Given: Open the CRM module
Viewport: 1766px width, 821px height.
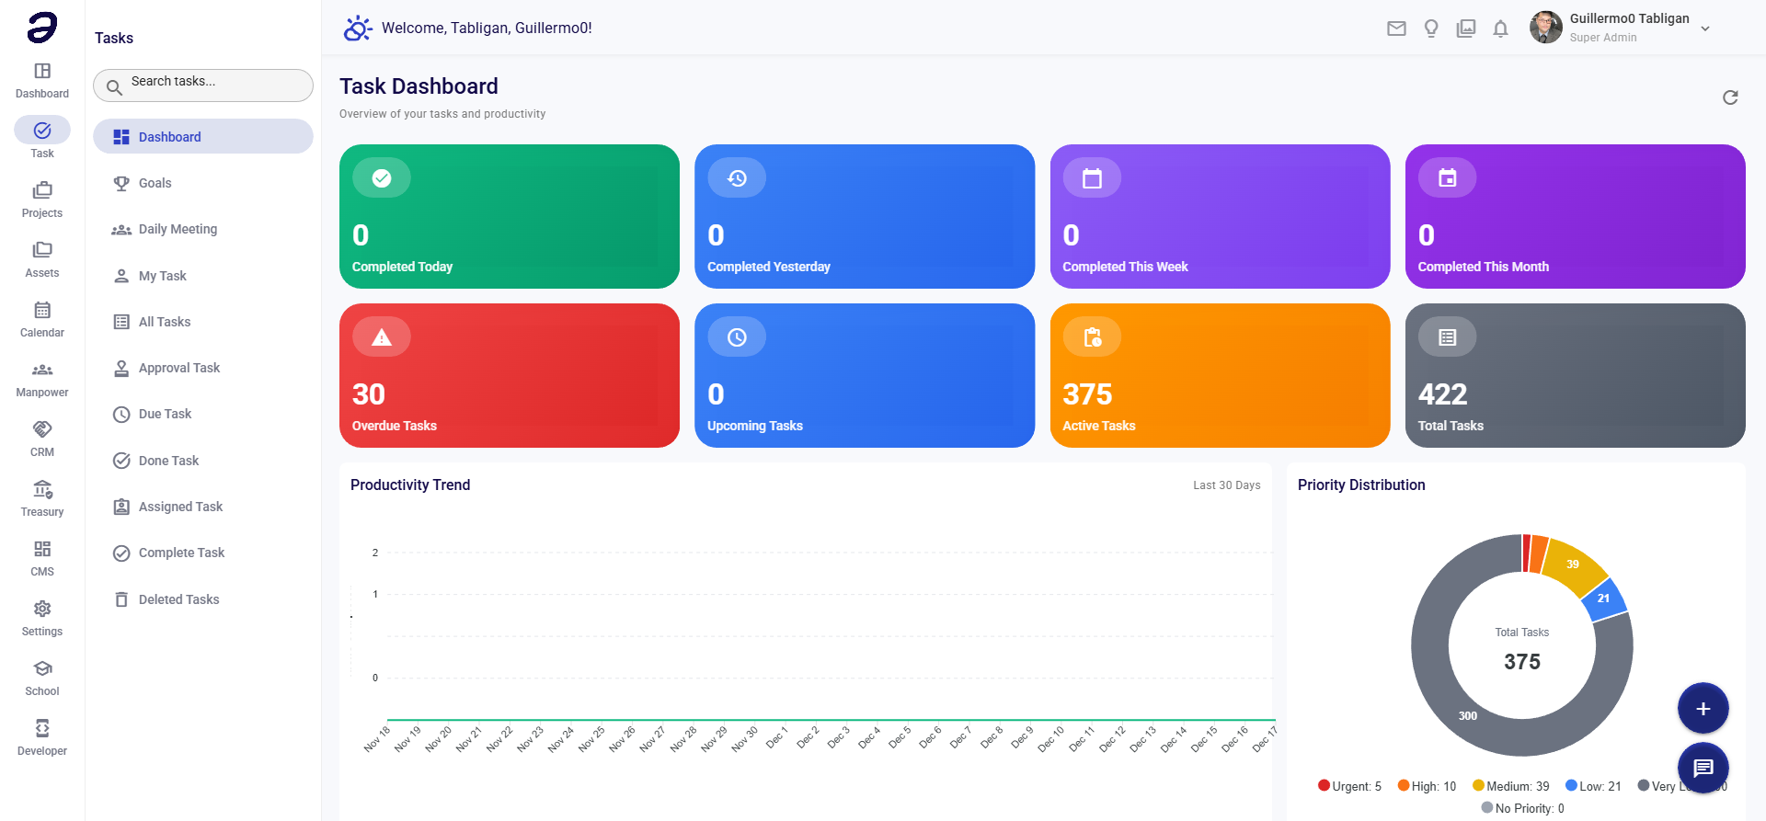Looking at the screenshot, I should coord(42,439).
